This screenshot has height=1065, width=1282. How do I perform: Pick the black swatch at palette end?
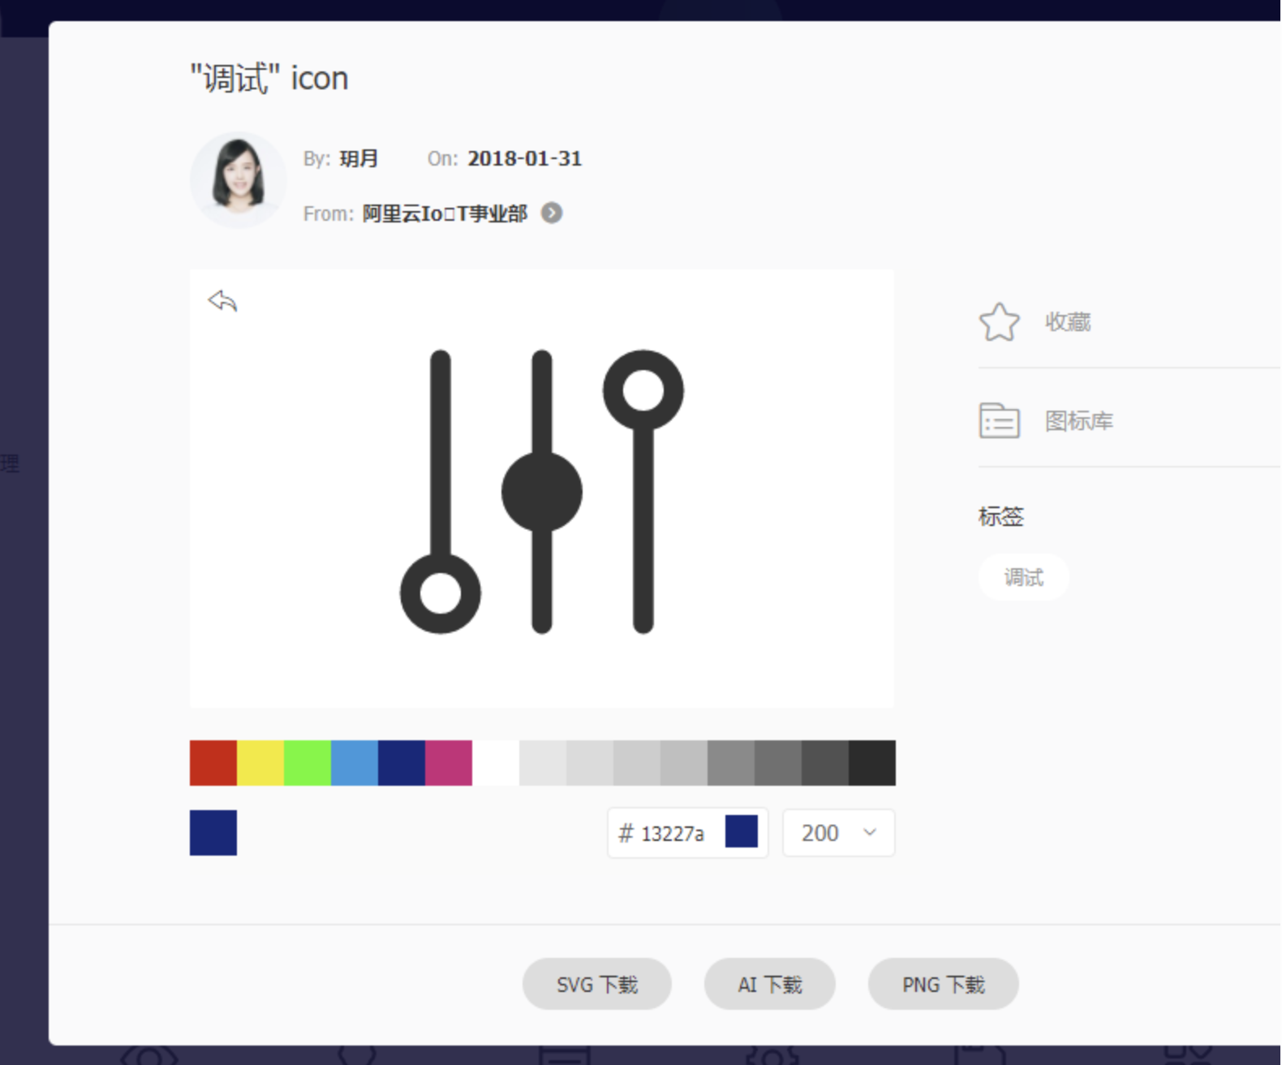872,763
